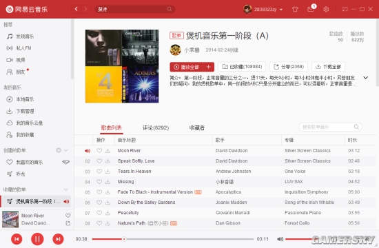Expand the playlist description chevron
The image size is (379, 248).
coord(366,78)
